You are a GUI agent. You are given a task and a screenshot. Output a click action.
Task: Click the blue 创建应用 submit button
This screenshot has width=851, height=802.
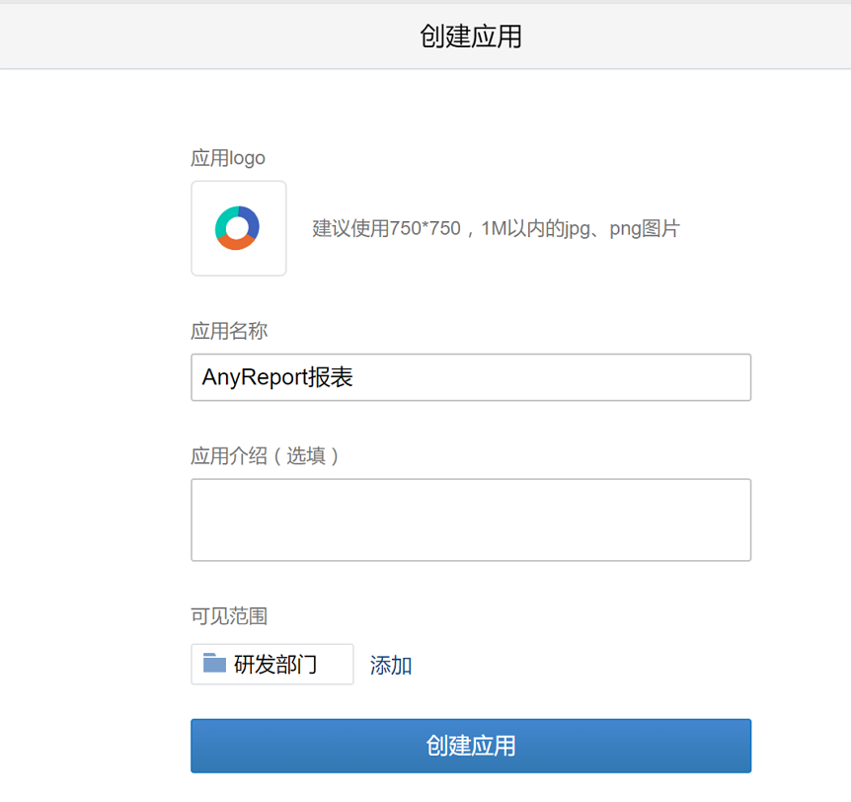pyautogui.click(x=471, y=746)
